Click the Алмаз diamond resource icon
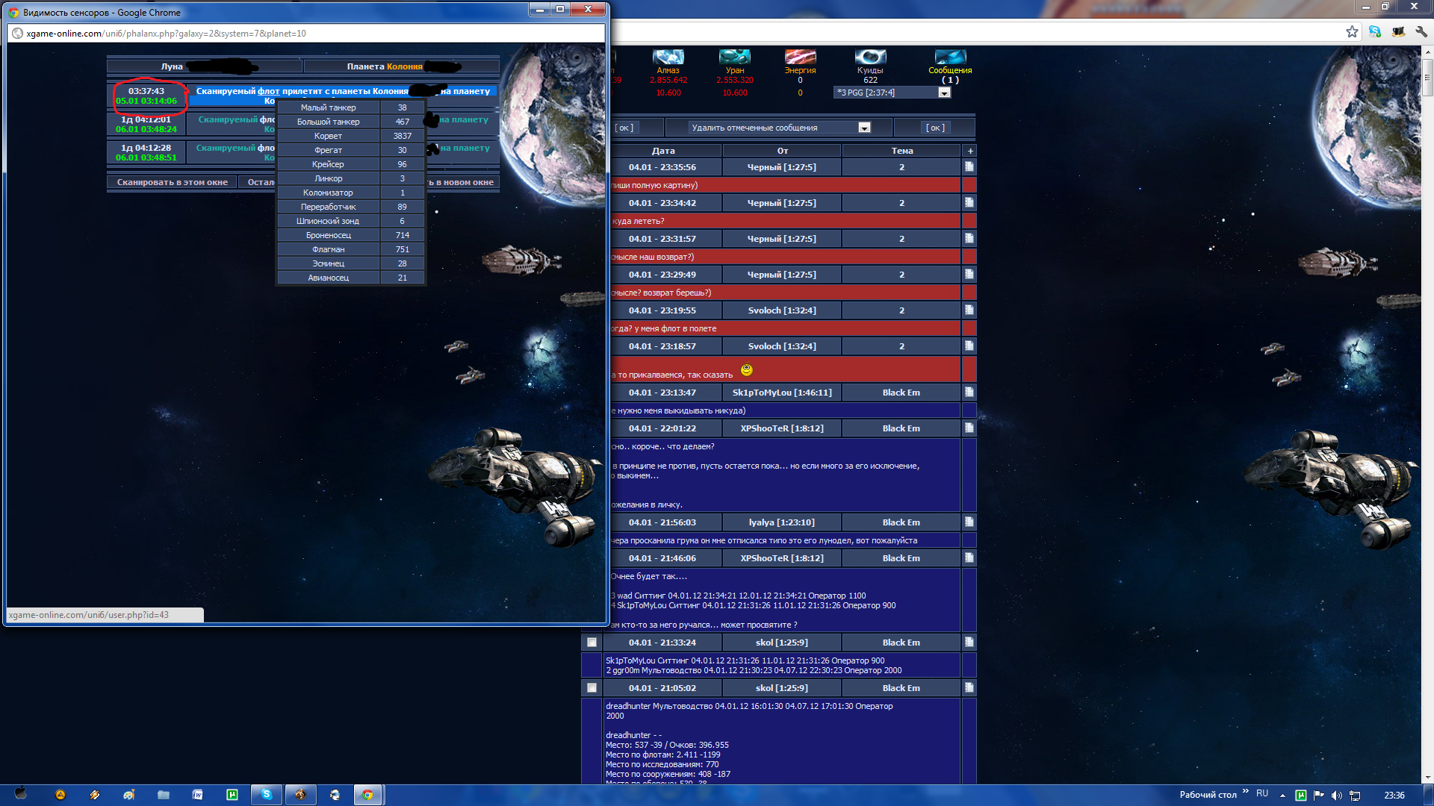1434x806 pixels. pos(668,57)
